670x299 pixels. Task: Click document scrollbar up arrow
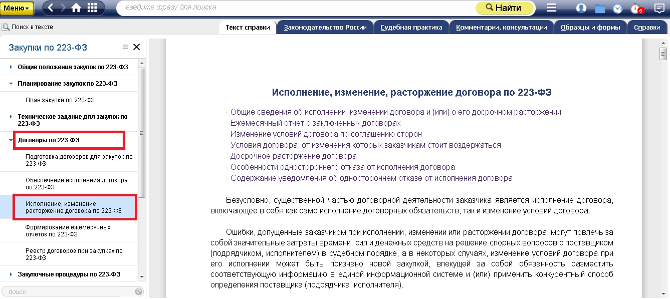click(663, 43)
